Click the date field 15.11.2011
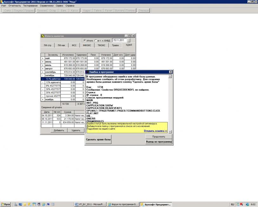258x207 pixels. tap(121, 40)
